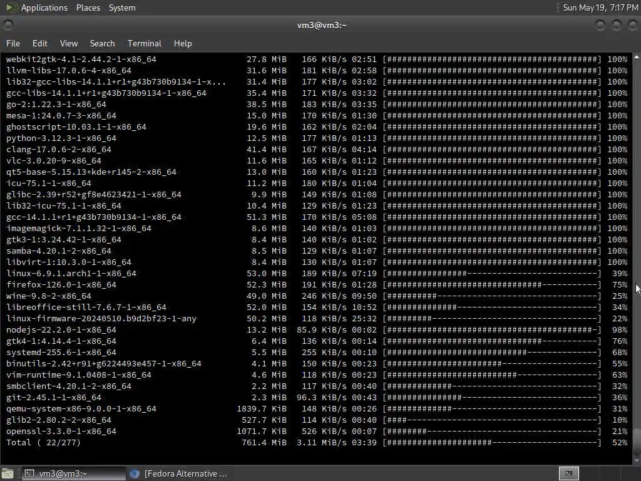This screenshot has width=641, height=481.
Task: Click the linux-6.9.1.arch1 progress bar
Action: tap(492, 273)
